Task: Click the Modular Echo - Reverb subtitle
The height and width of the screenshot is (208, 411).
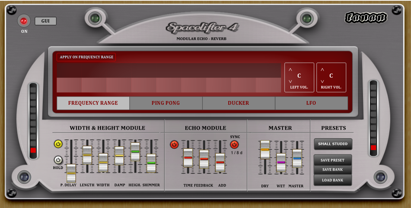Action: [x=201, y=39]
